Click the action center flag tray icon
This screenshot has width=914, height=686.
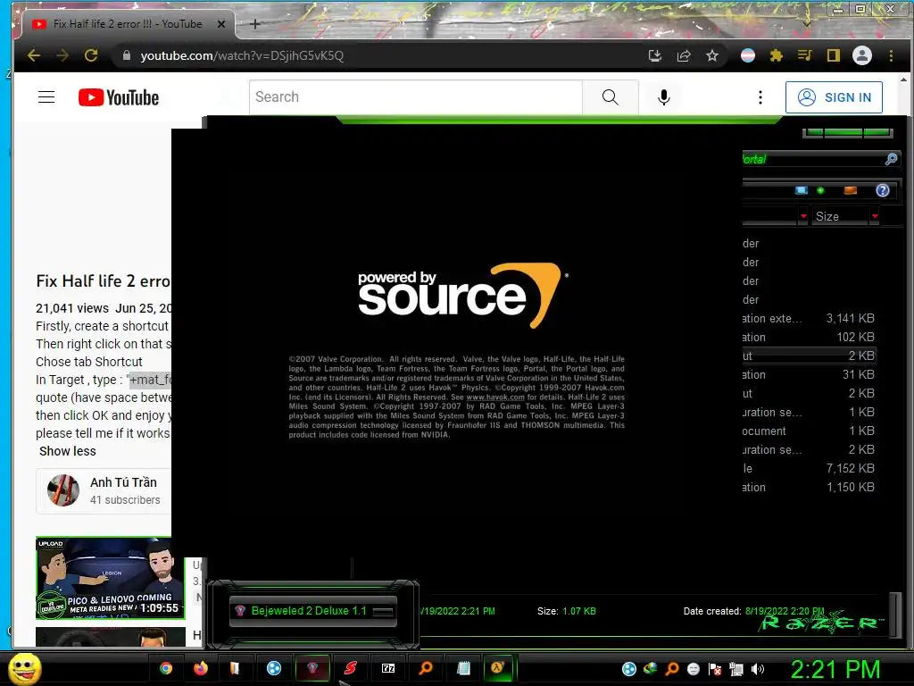pyautogui.click(x=715, y=669)
